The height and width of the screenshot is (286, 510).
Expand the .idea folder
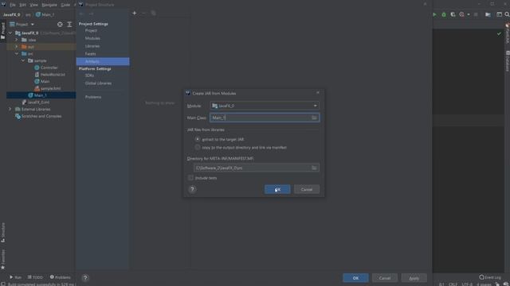point(17,40)
